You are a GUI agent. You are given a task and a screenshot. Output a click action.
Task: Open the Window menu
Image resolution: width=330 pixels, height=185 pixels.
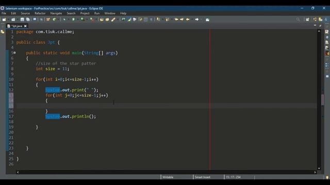tap(110, 13)
